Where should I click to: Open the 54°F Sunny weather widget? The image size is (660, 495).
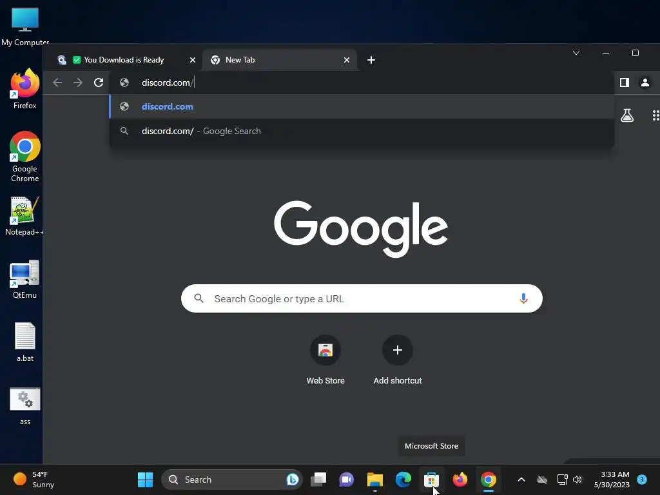point(34,480)
